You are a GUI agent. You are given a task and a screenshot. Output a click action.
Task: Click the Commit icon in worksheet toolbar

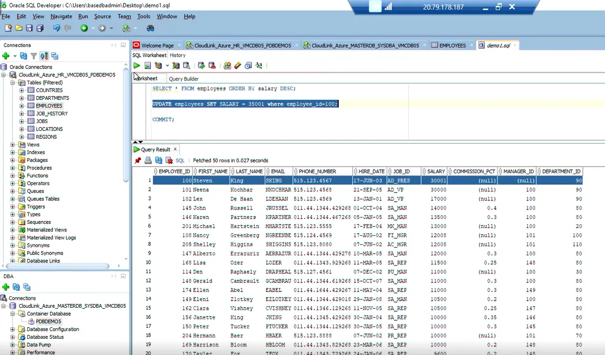pos(201,65)
